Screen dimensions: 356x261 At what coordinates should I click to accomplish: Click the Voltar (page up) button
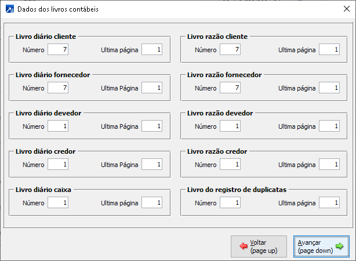259,246
